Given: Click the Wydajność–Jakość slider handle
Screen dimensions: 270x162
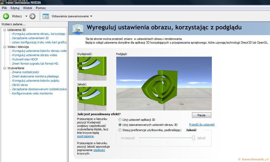Looking at the screenshot, I should click(194, 138).
